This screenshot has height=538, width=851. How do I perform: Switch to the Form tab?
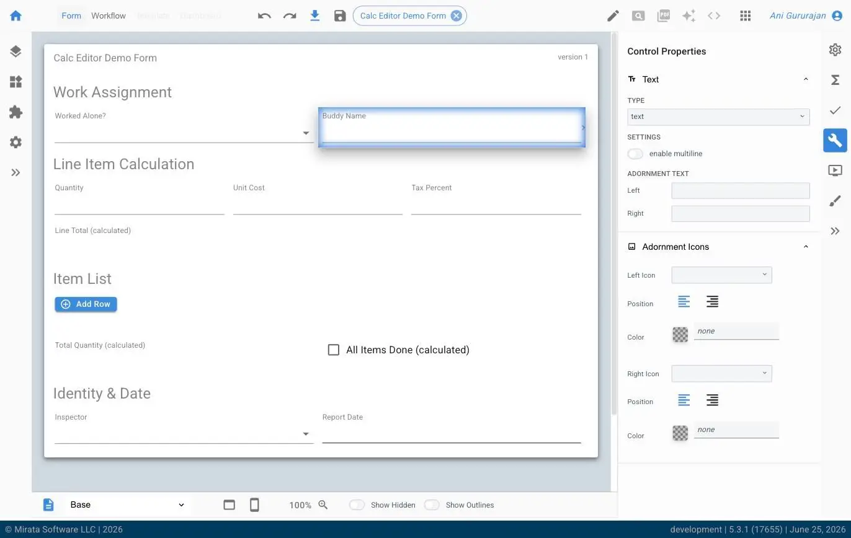pyautogui.click(x=71, y=15)
